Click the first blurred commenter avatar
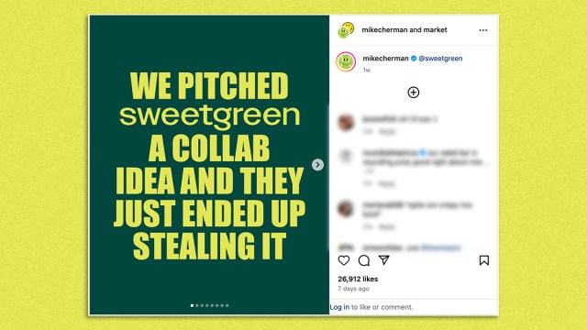The height and width of the screenshot is (330, 587). (346, 122)
